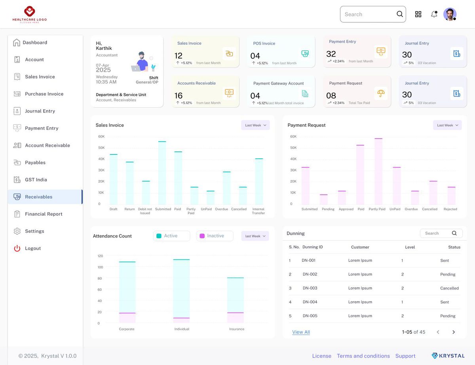Click the Account icon in sidebar

coord(17,59)
